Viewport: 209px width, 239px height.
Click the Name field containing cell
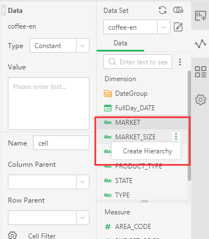tap(61, 143)
